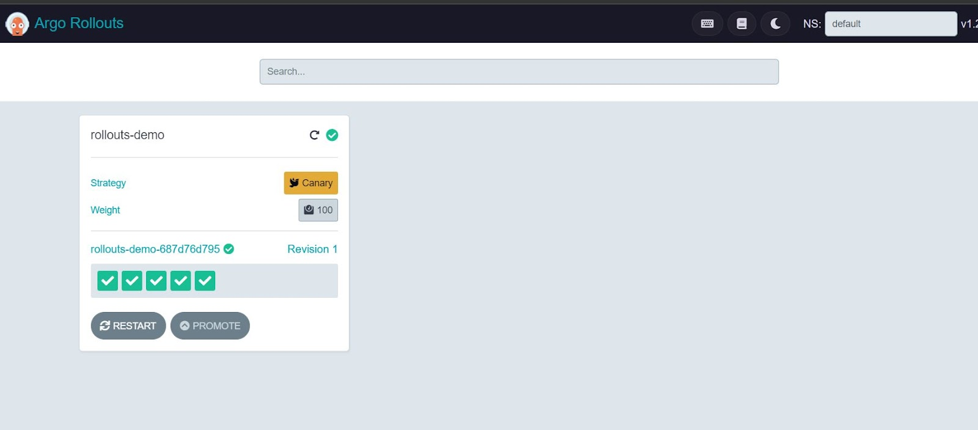Click the NS: label
This screenshot has width=978, height=430.
(x=812, y=24)
